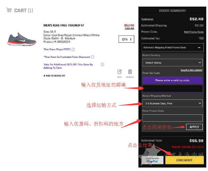
Task: Open the Add Promo Code link
Action: [194, 32]
